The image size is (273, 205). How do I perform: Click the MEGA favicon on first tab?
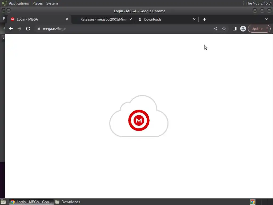(12, 19)
